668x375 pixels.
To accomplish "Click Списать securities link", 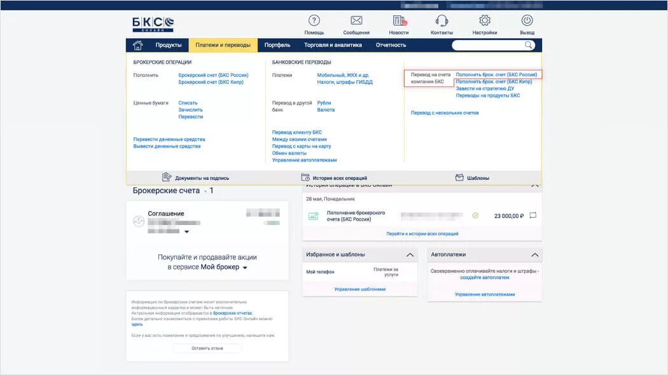I will coord(188,103).
